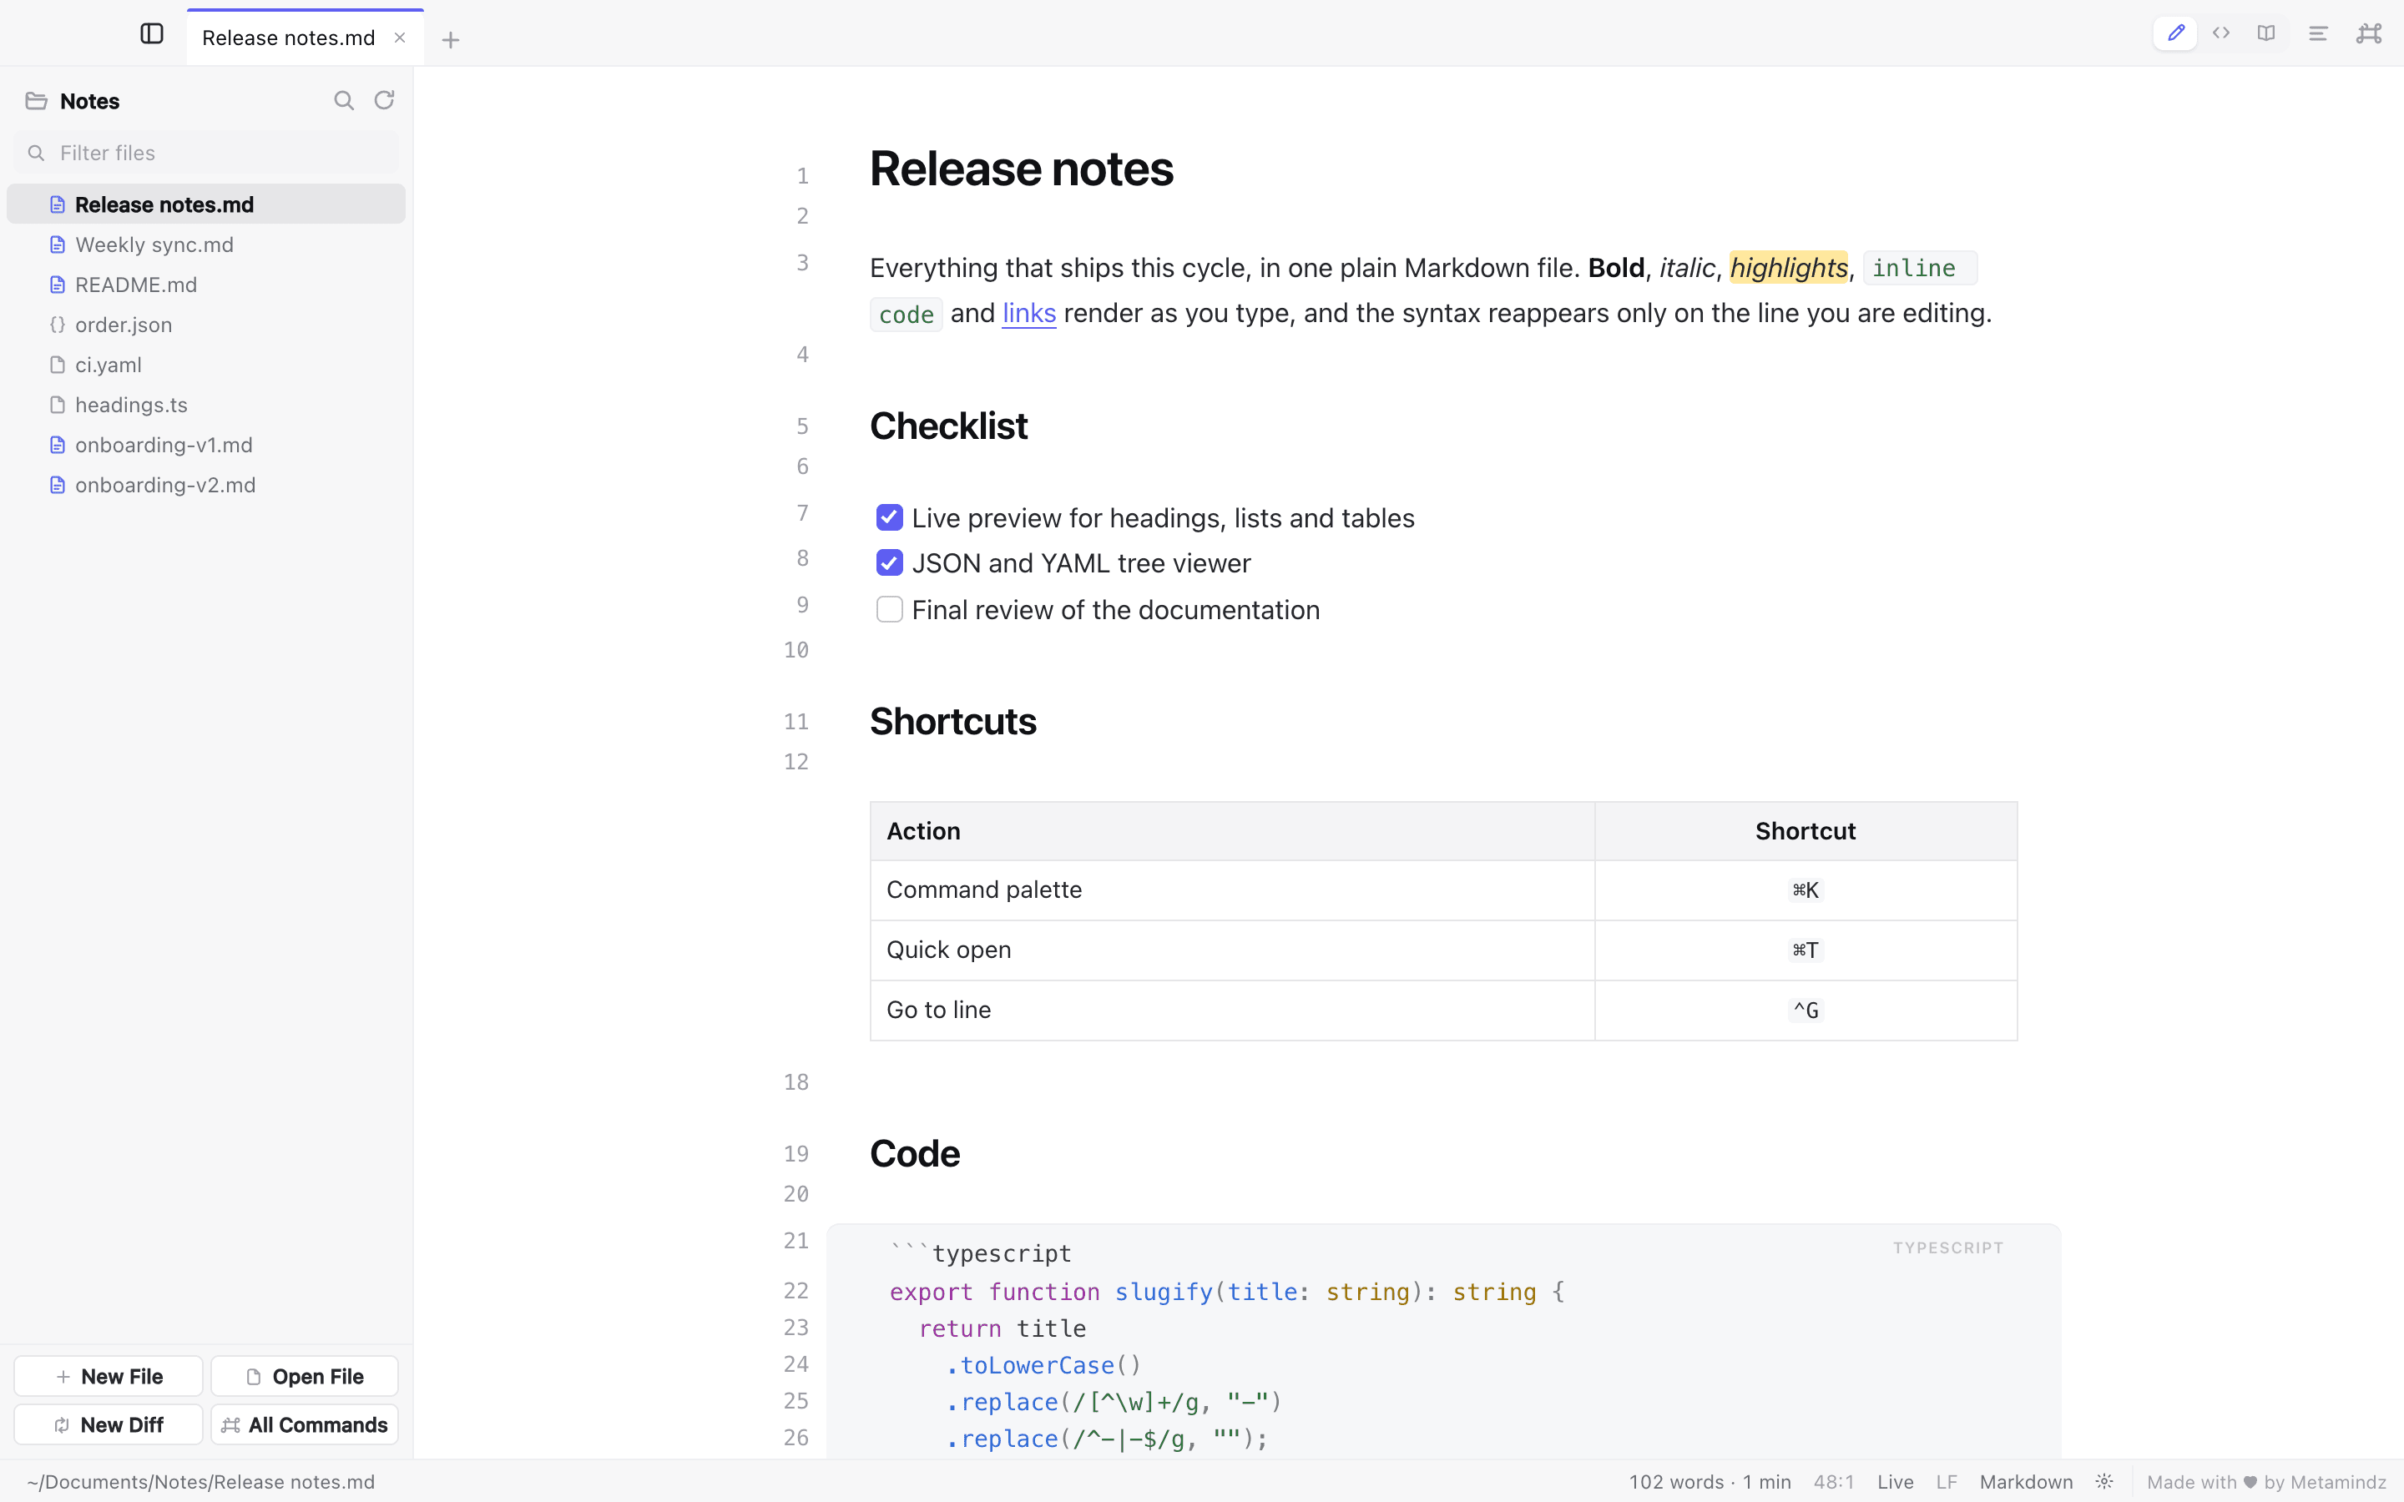This screenshot has width=2404, height=1502.
Task: Open onboarding-v2.md file
Action: coord(207,485)
